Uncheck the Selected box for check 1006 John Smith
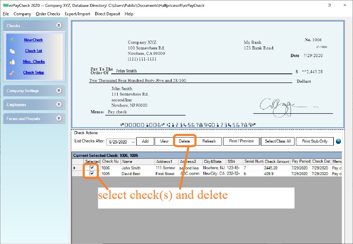The width and height of the screenshot is (353, 244). pos(92,168)
